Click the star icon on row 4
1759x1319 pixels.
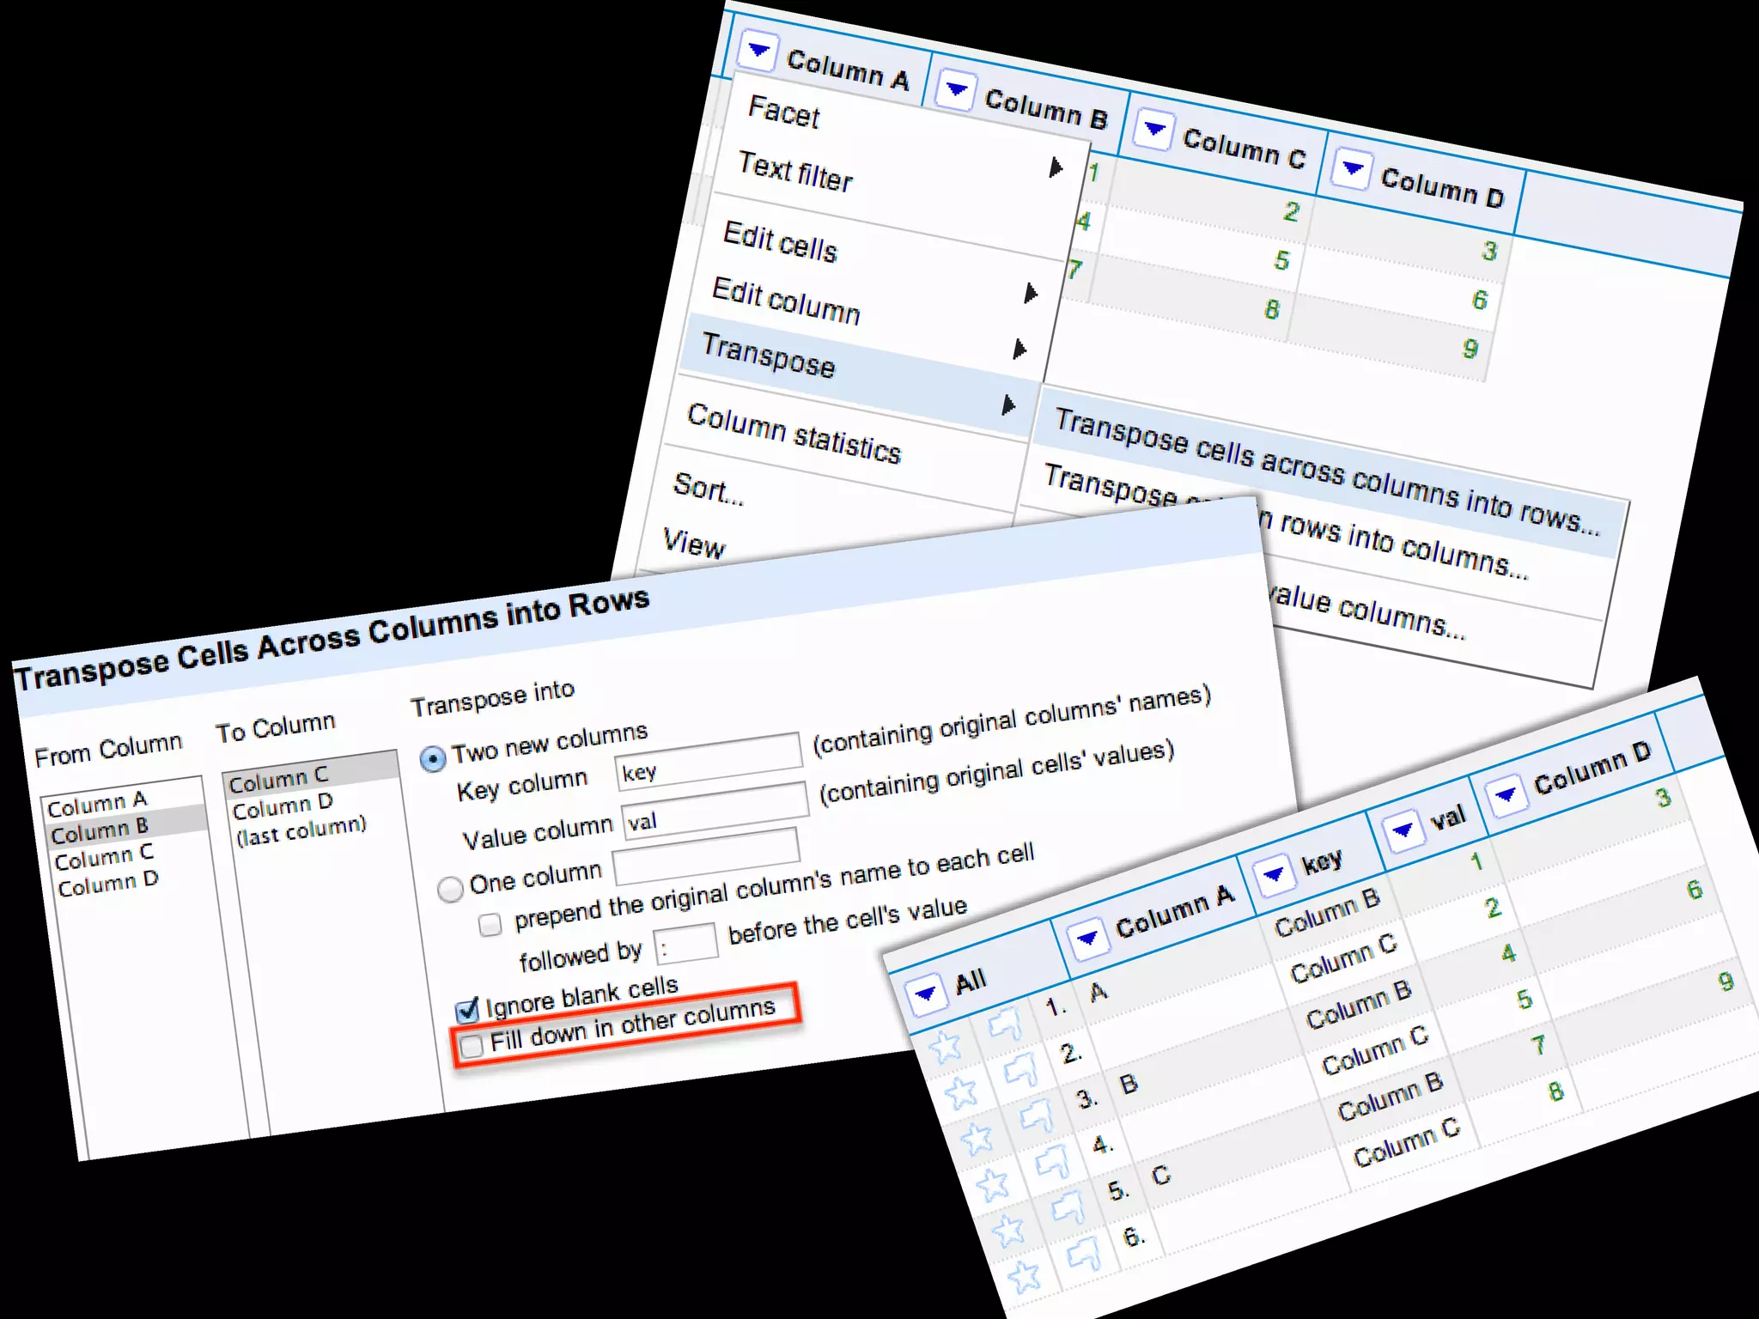tap(992, 1185)
